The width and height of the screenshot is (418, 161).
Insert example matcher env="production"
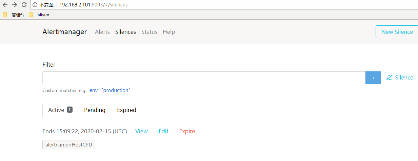click(110, 90)
